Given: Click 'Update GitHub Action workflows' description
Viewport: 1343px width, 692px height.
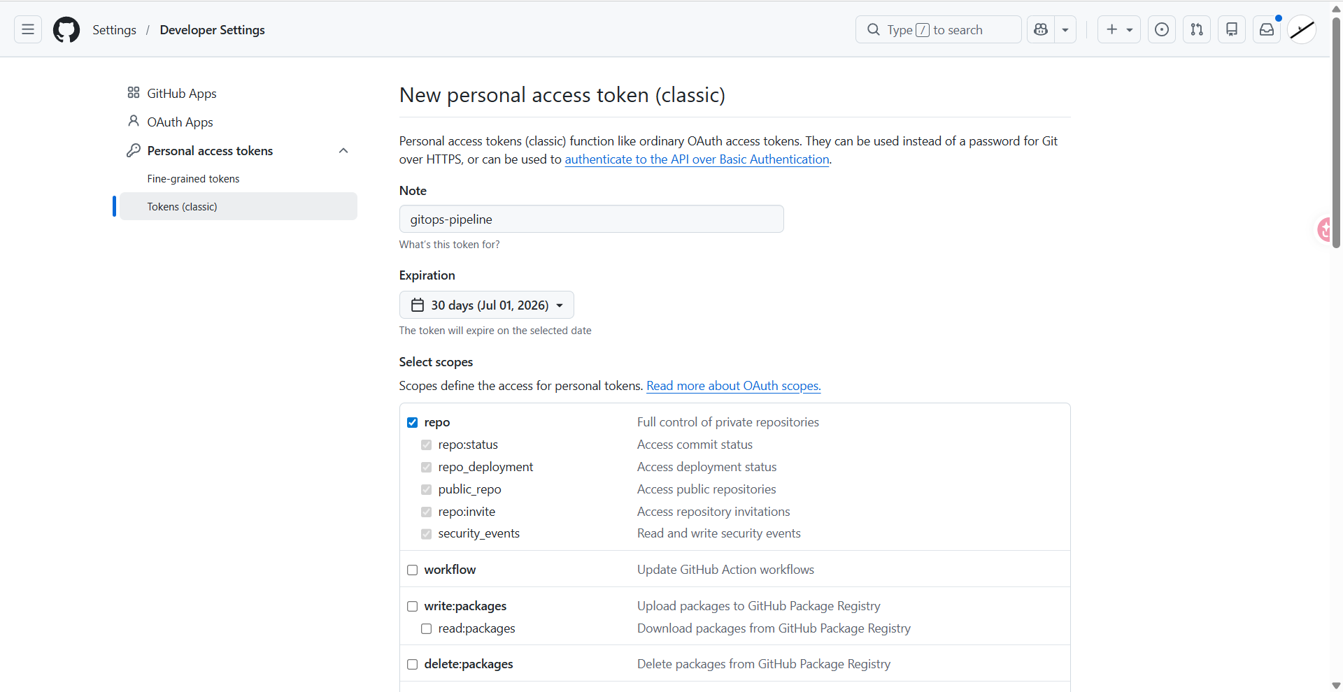Looking at the screenshot, I should 725,569.
